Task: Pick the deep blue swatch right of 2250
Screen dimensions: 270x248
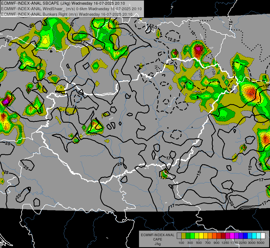Action: pos(245,236)
